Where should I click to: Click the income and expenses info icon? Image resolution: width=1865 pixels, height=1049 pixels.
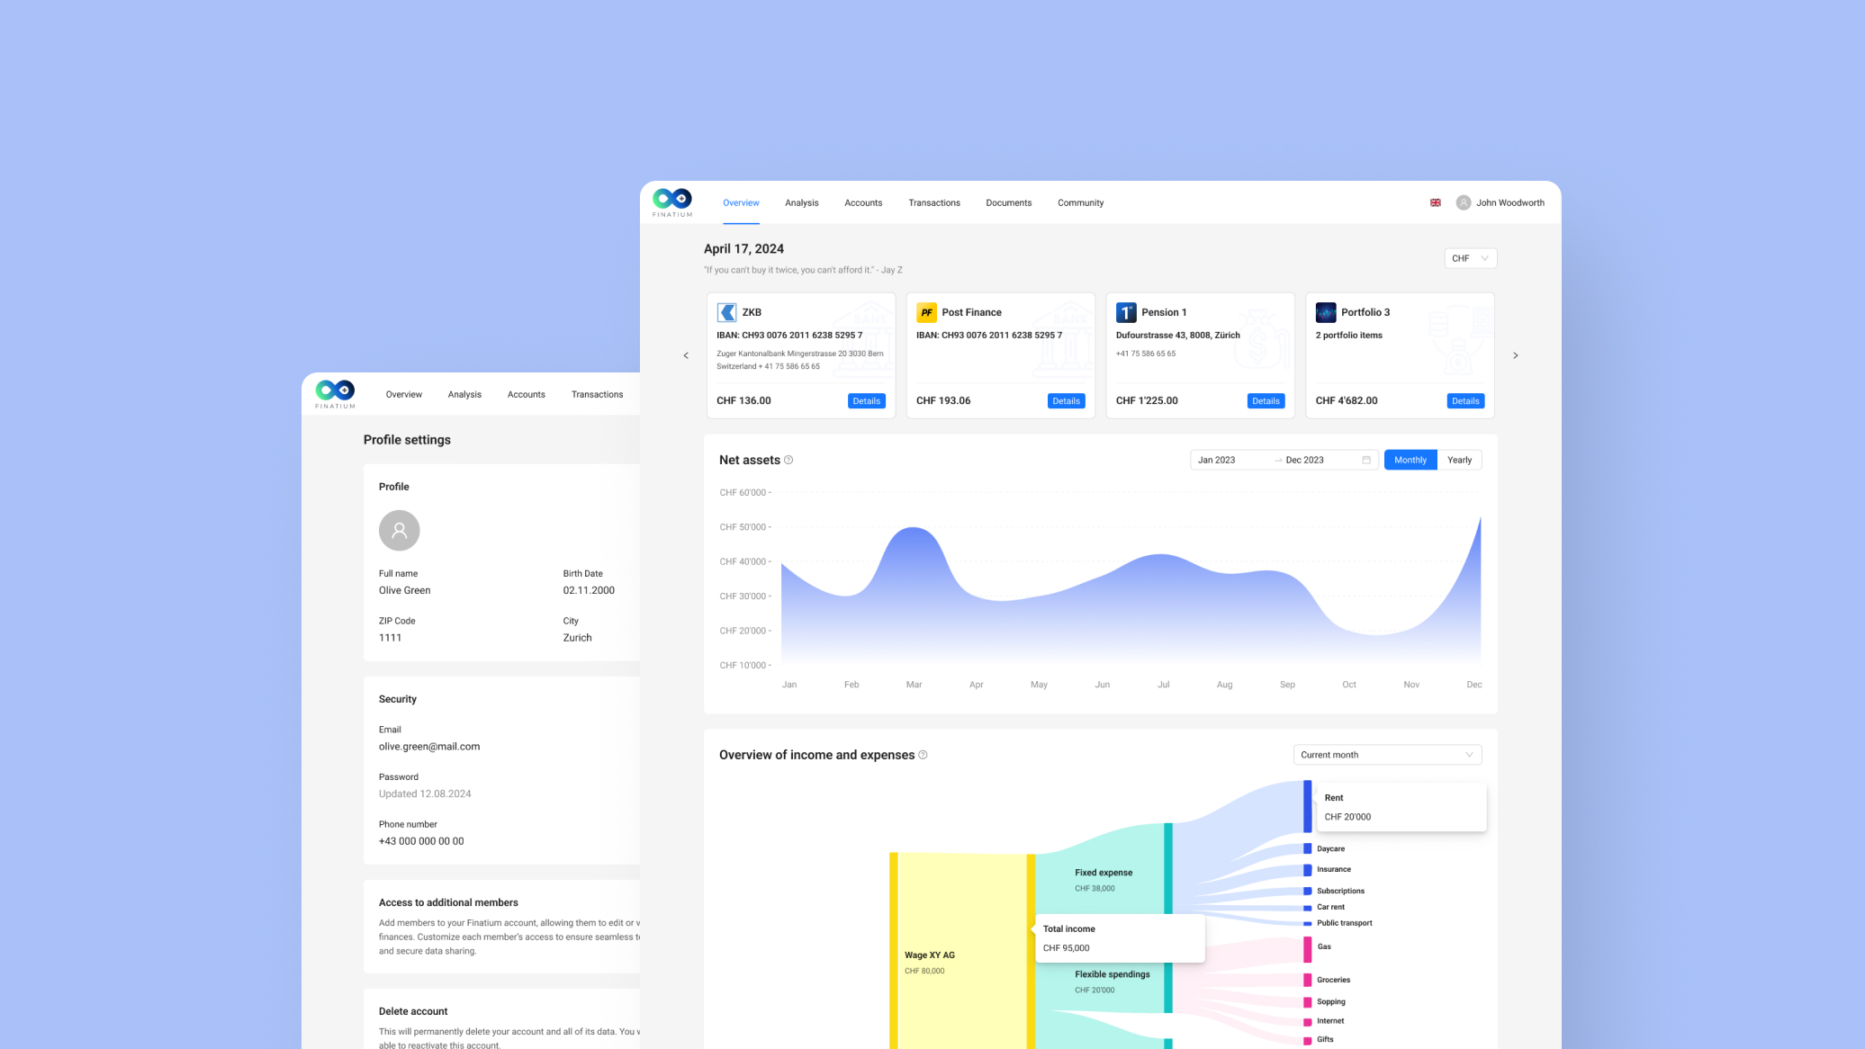[923, 755]
